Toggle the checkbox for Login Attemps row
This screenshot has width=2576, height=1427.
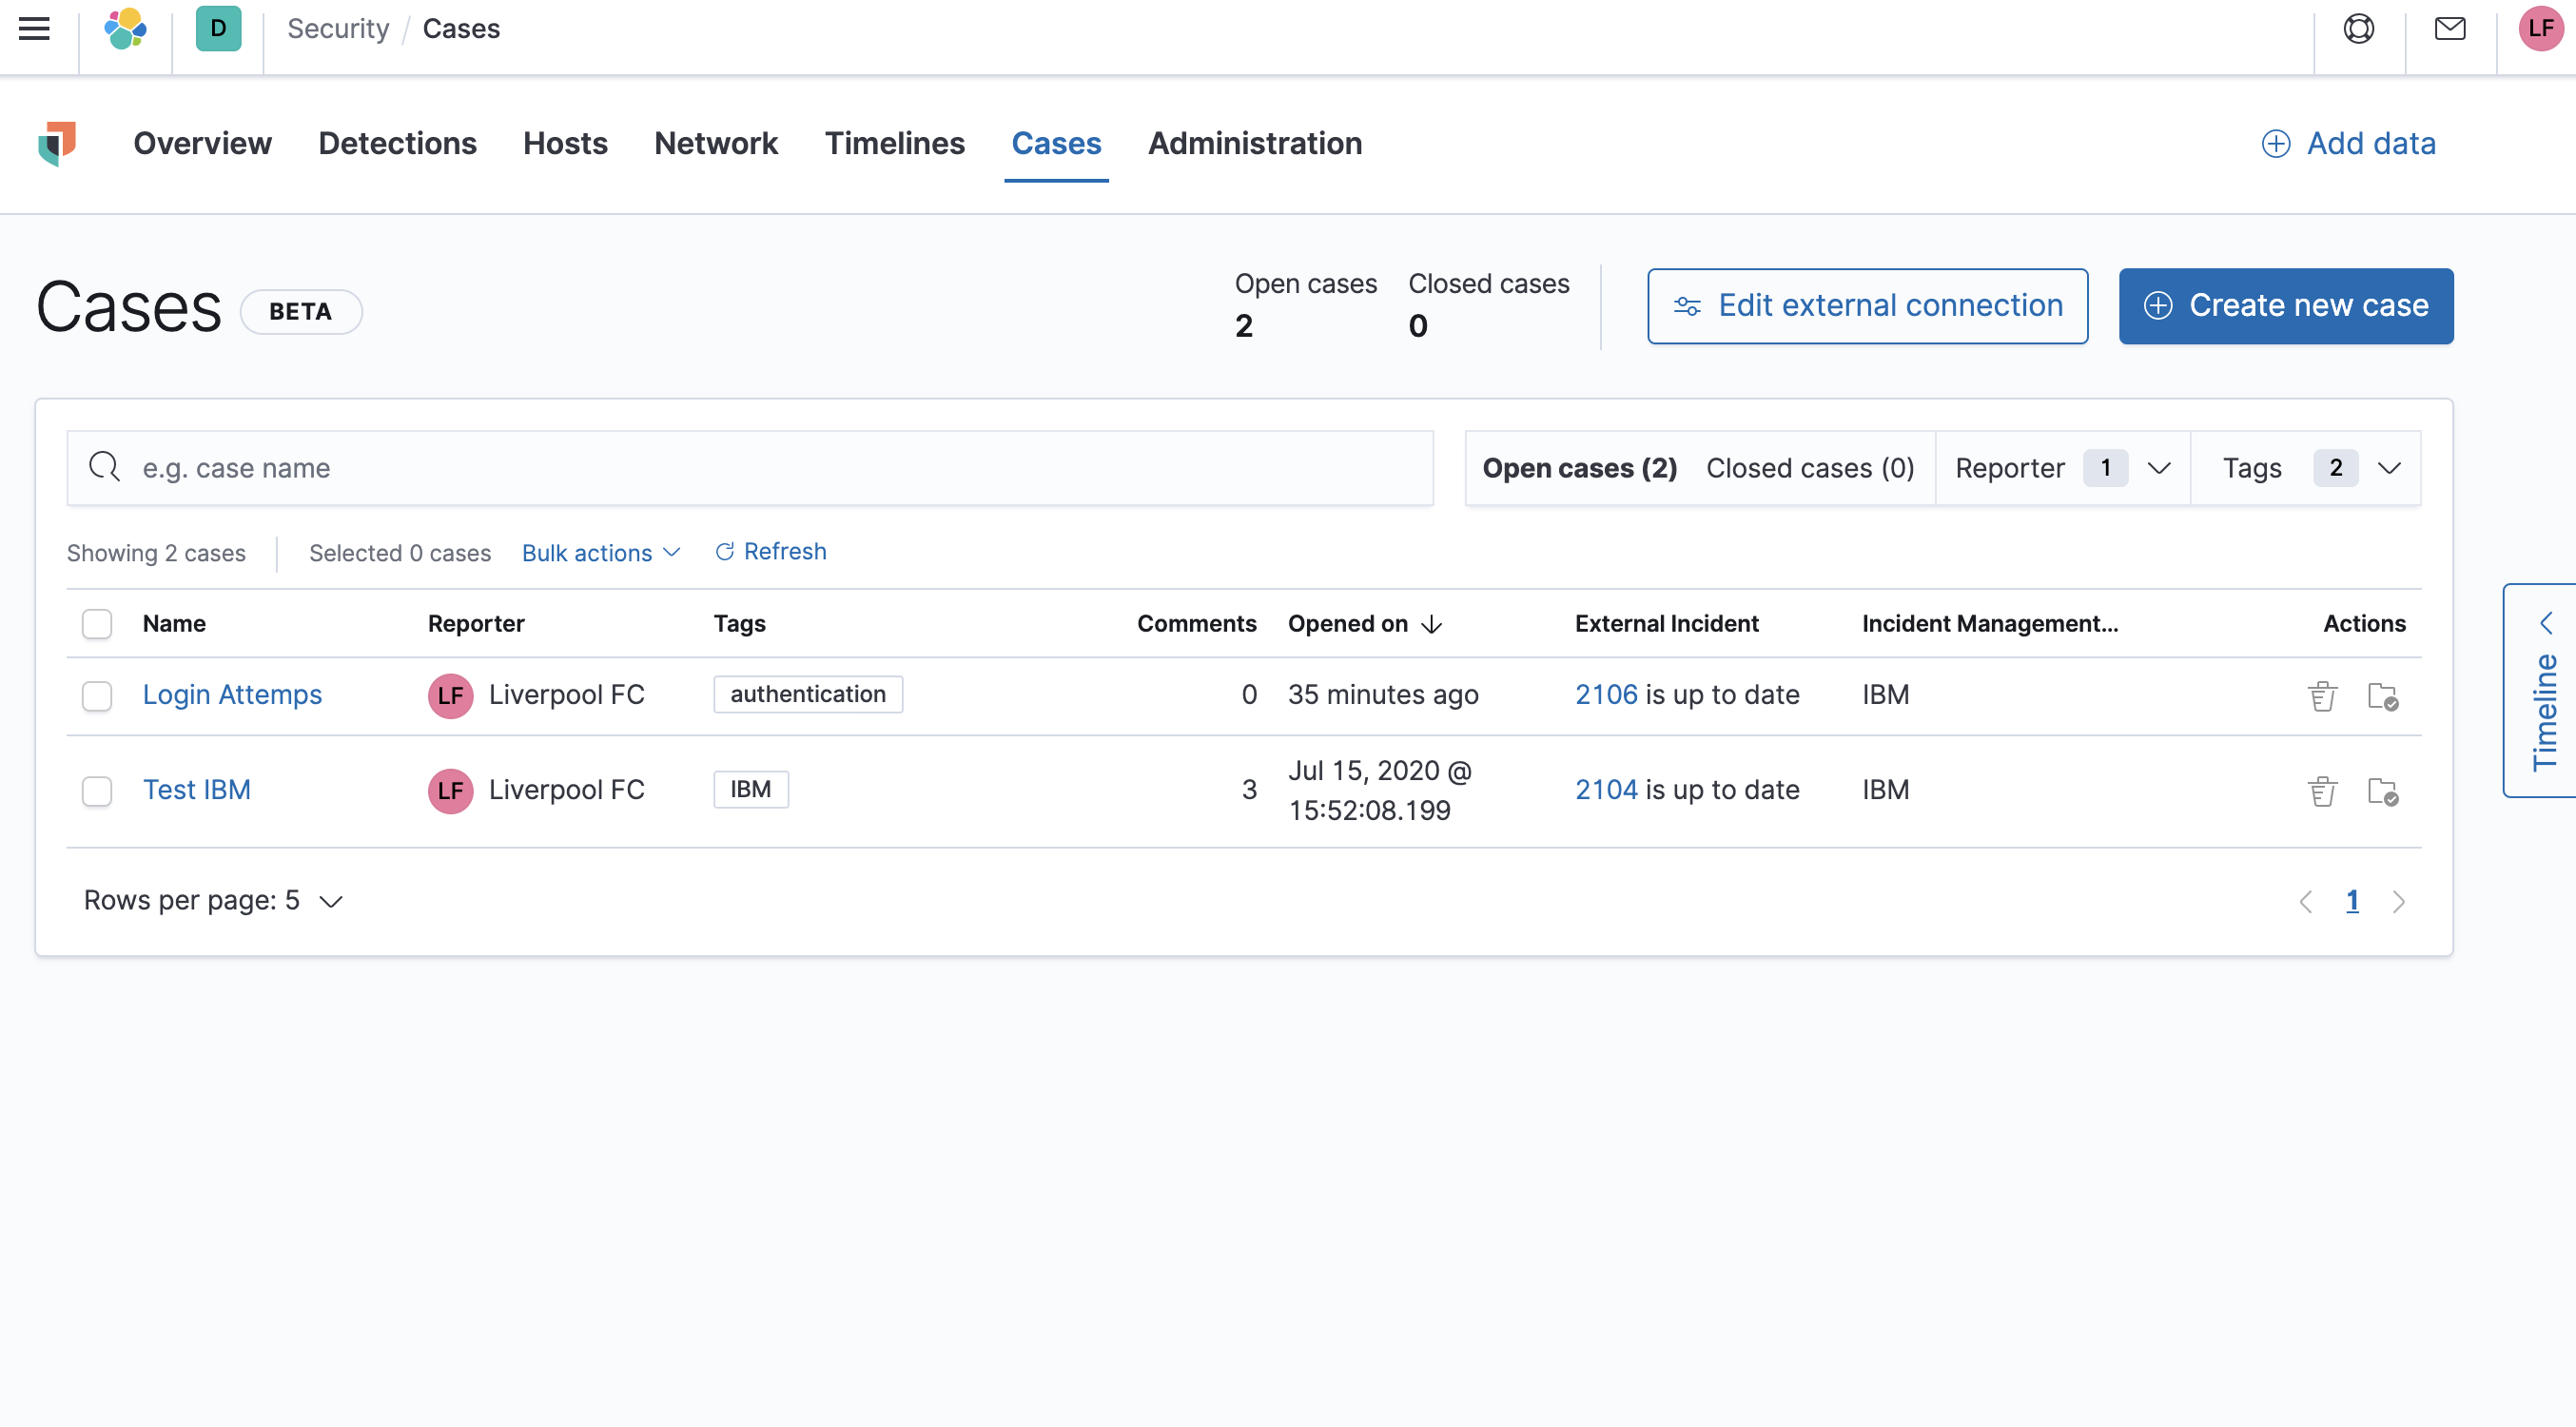(x=97, y=694)
